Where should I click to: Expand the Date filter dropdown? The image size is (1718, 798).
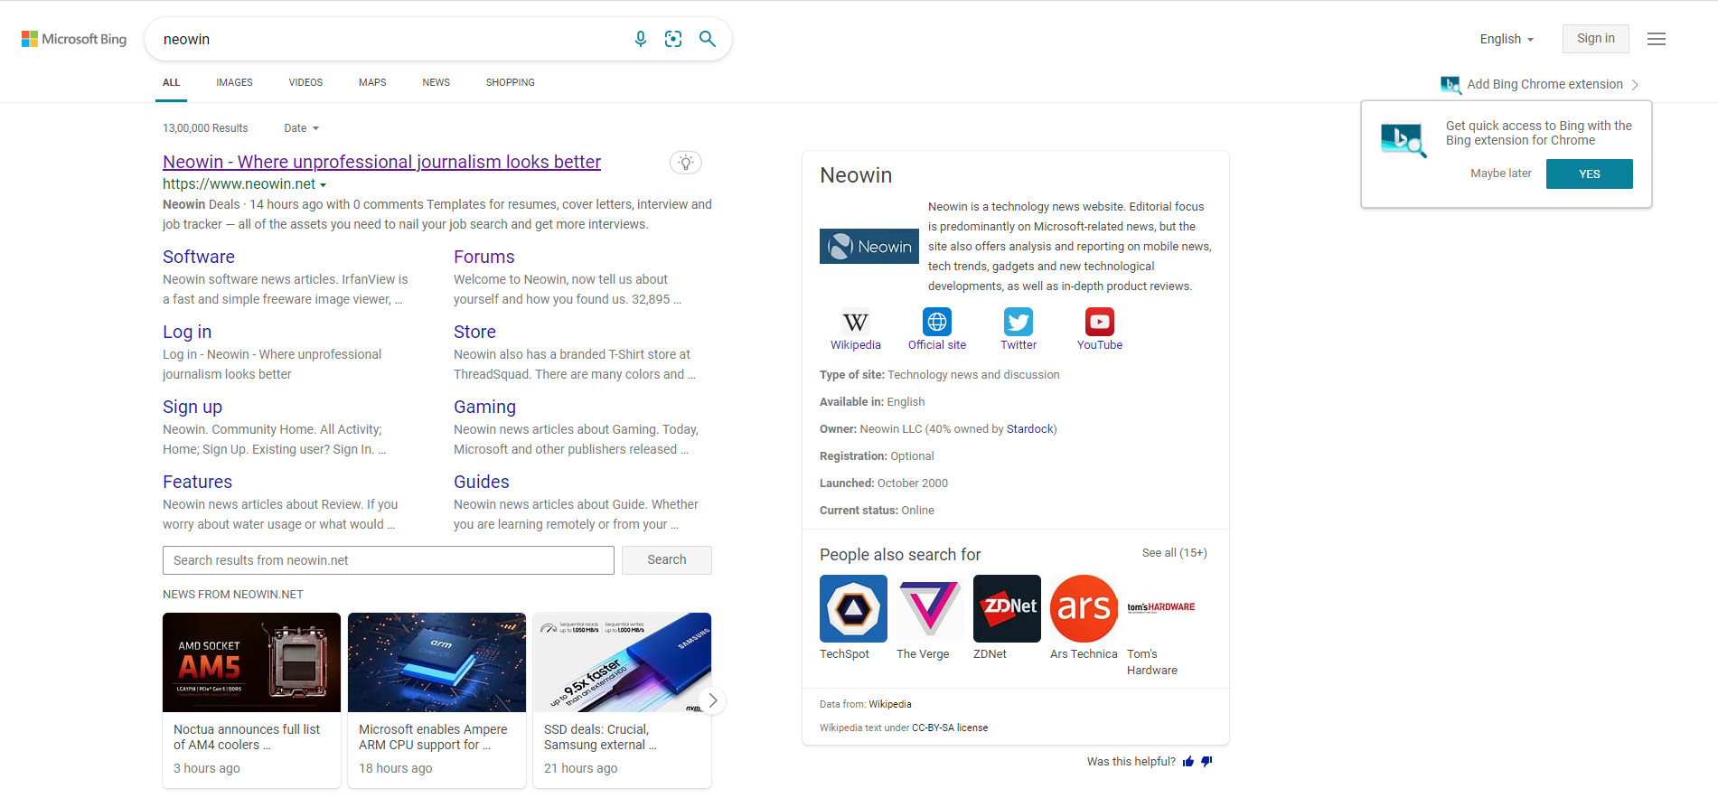[x=301, y=128]
